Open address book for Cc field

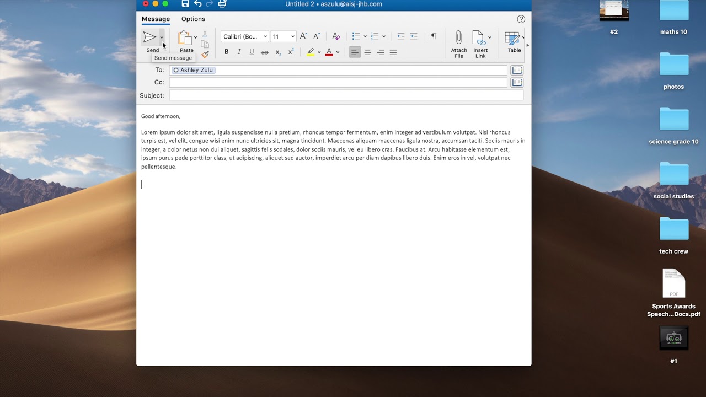(x=517, y=82)
